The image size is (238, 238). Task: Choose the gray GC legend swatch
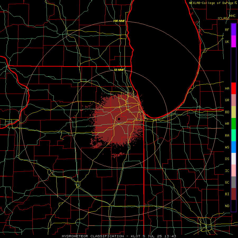click(x=234, y=182)
